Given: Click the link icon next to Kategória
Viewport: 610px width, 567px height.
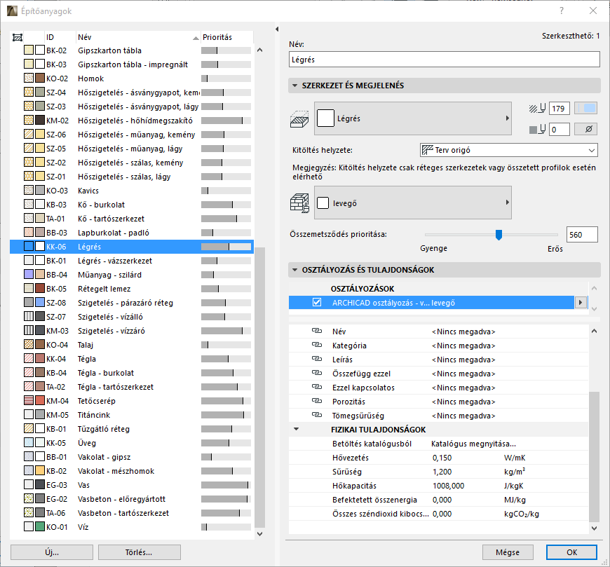Looking at the screenshot, I should [316, 346].
